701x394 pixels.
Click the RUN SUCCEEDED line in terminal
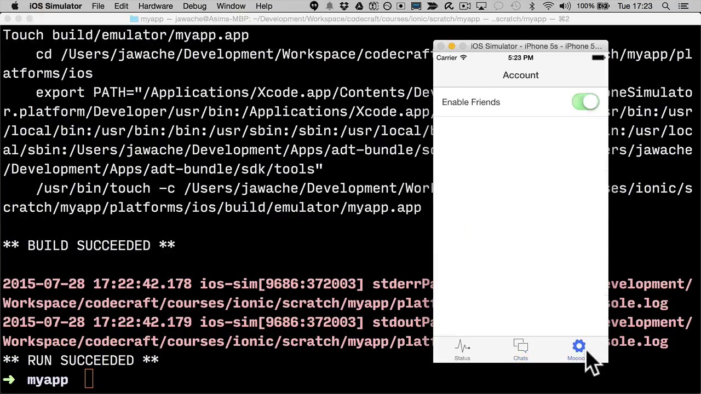[81, 361]
